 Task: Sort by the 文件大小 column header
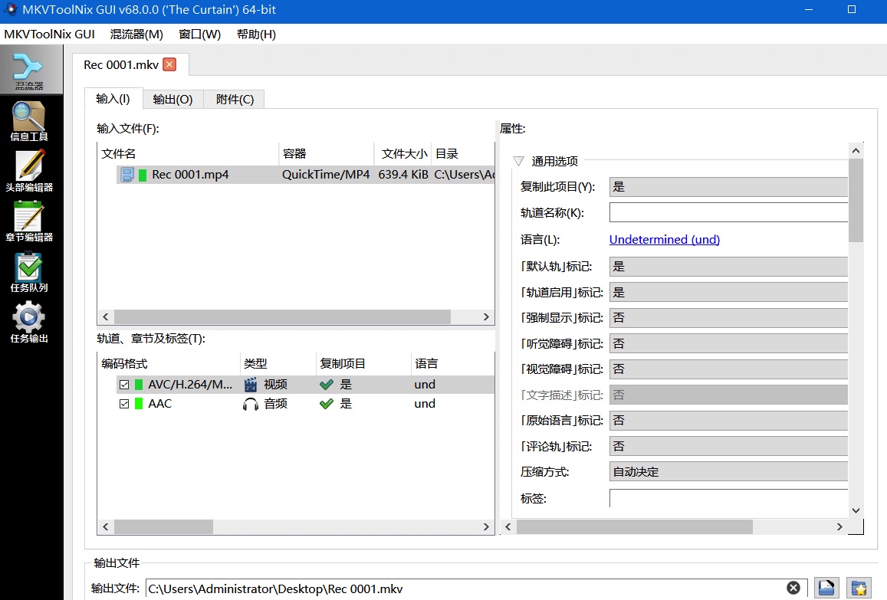[x=403, y=154]
